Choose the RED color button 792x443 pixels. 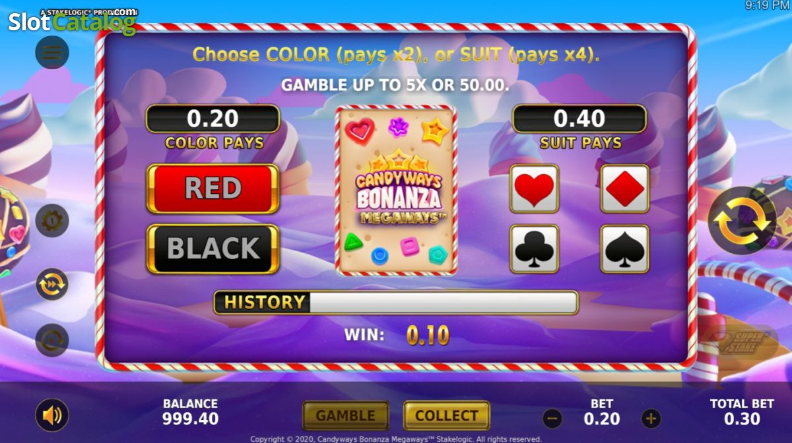click(x=213, y=189)
